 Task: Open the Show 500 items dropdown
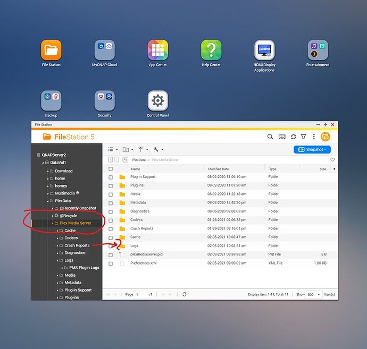tap(314, 294)
